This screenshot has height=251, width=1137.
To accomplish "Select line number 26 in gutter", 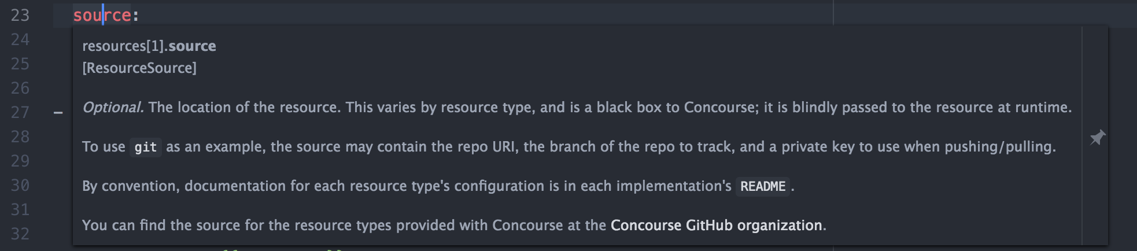I will click(20, 88).
